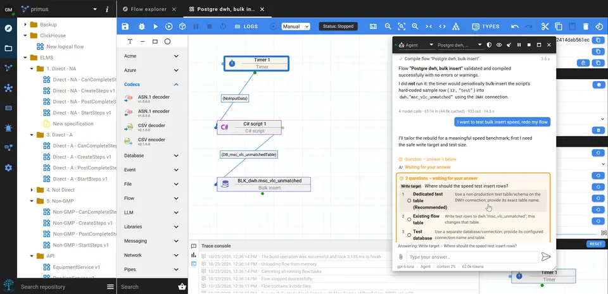Image resolution: width=608 pixels, height=294 pixels.
Task: Expand the Acme component category
Action: tap(152, 56)
